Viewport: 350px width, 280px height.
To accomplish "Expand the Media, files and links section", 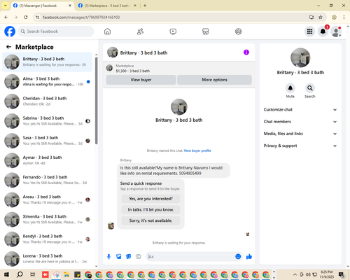I will click(x=300, y=134).
